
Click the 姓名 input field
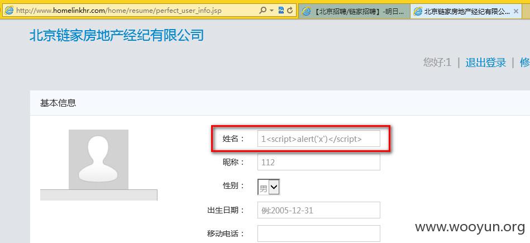pyautogui.click(x=319, y=139)
